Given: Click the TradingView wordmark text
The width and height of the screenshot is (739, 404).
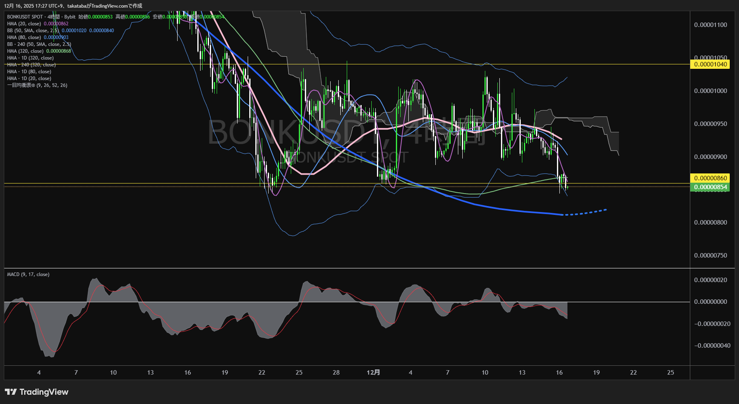Looking at the screenshot, I should click(44, 392).
